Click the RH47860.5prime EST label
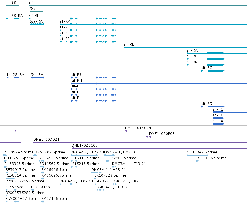The image size is (247, 203). click(121, 158)
